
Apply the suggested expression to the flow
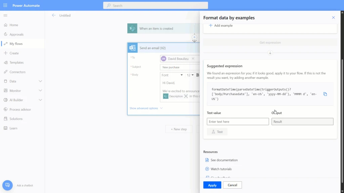212,185
